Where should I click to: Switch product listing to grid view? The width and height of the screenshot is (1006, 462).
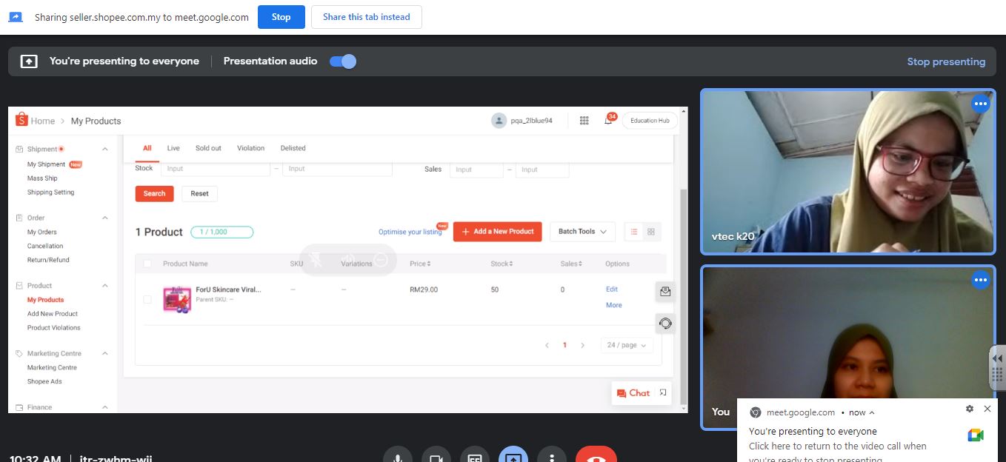tap(651, 232)
